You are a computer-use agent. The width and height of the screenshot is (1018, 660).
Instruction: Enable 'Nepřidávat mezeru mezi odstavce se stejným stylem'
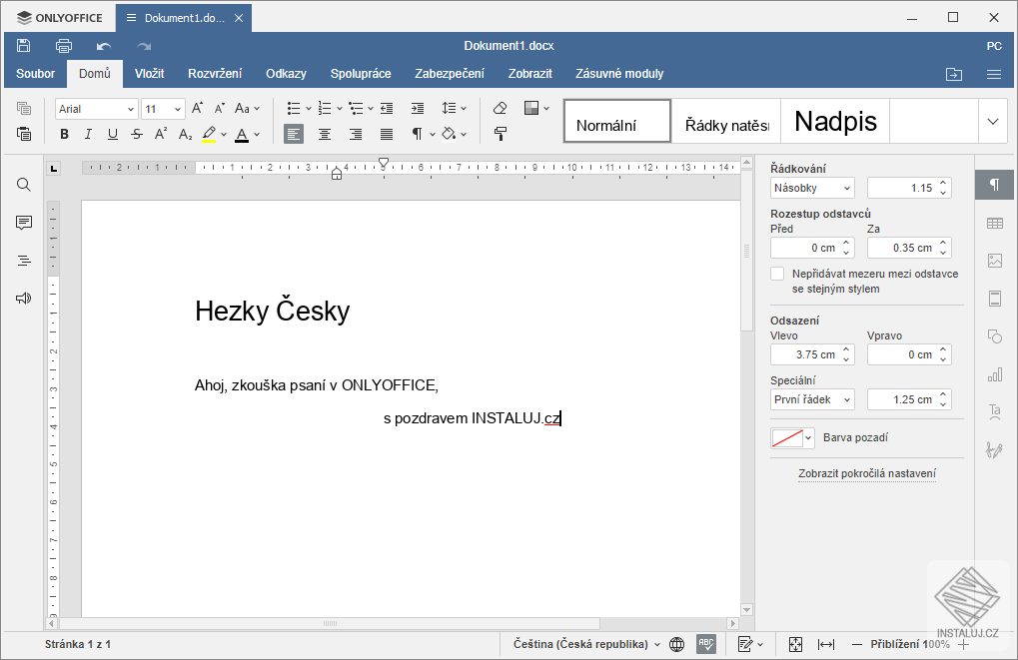(776, 273)
